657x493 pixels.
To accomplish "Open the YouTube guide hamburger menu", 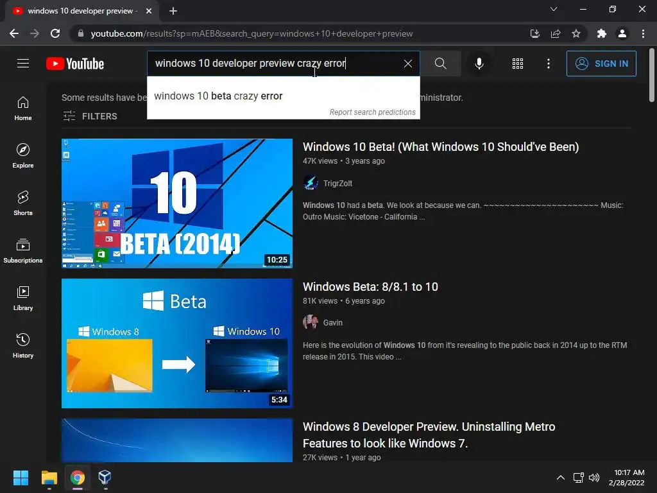I will (x=23, y=64).
